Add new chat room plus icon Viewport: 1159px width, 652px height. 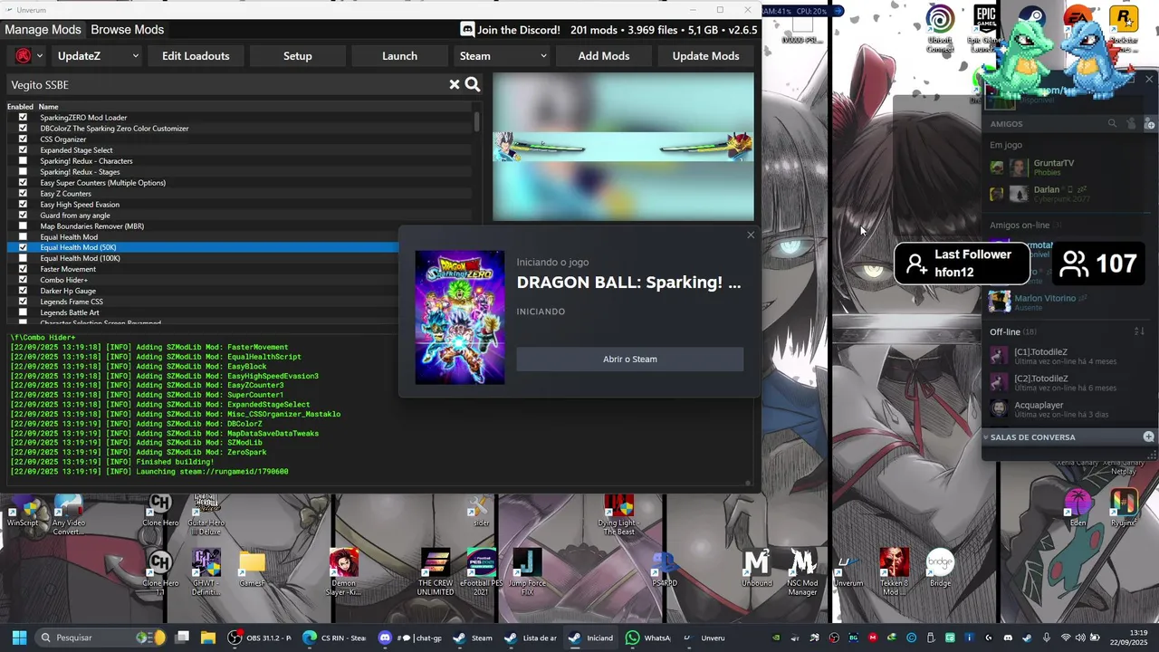click(x=1148, y=436)
